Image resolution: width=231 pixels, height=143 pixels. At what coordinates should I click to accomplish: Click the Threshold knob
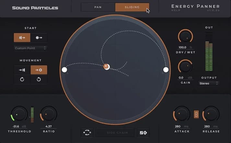click(19, 114)
